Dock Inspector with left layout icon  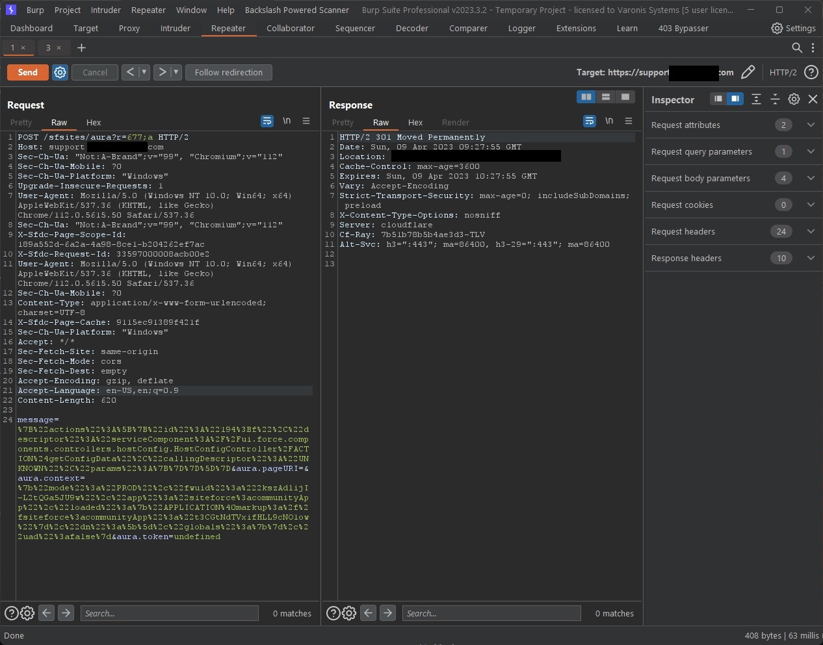click(718, 99)
